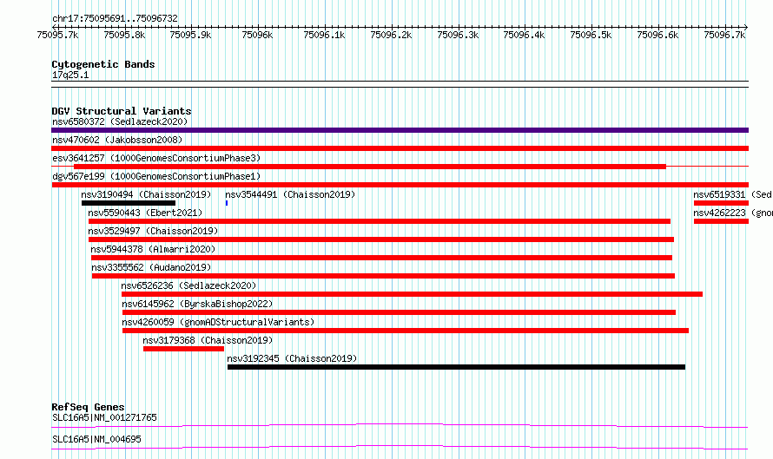Select nsv4260059 (gnomADStructuralVariants) label
773x459 pixels.
coord(218,322)
